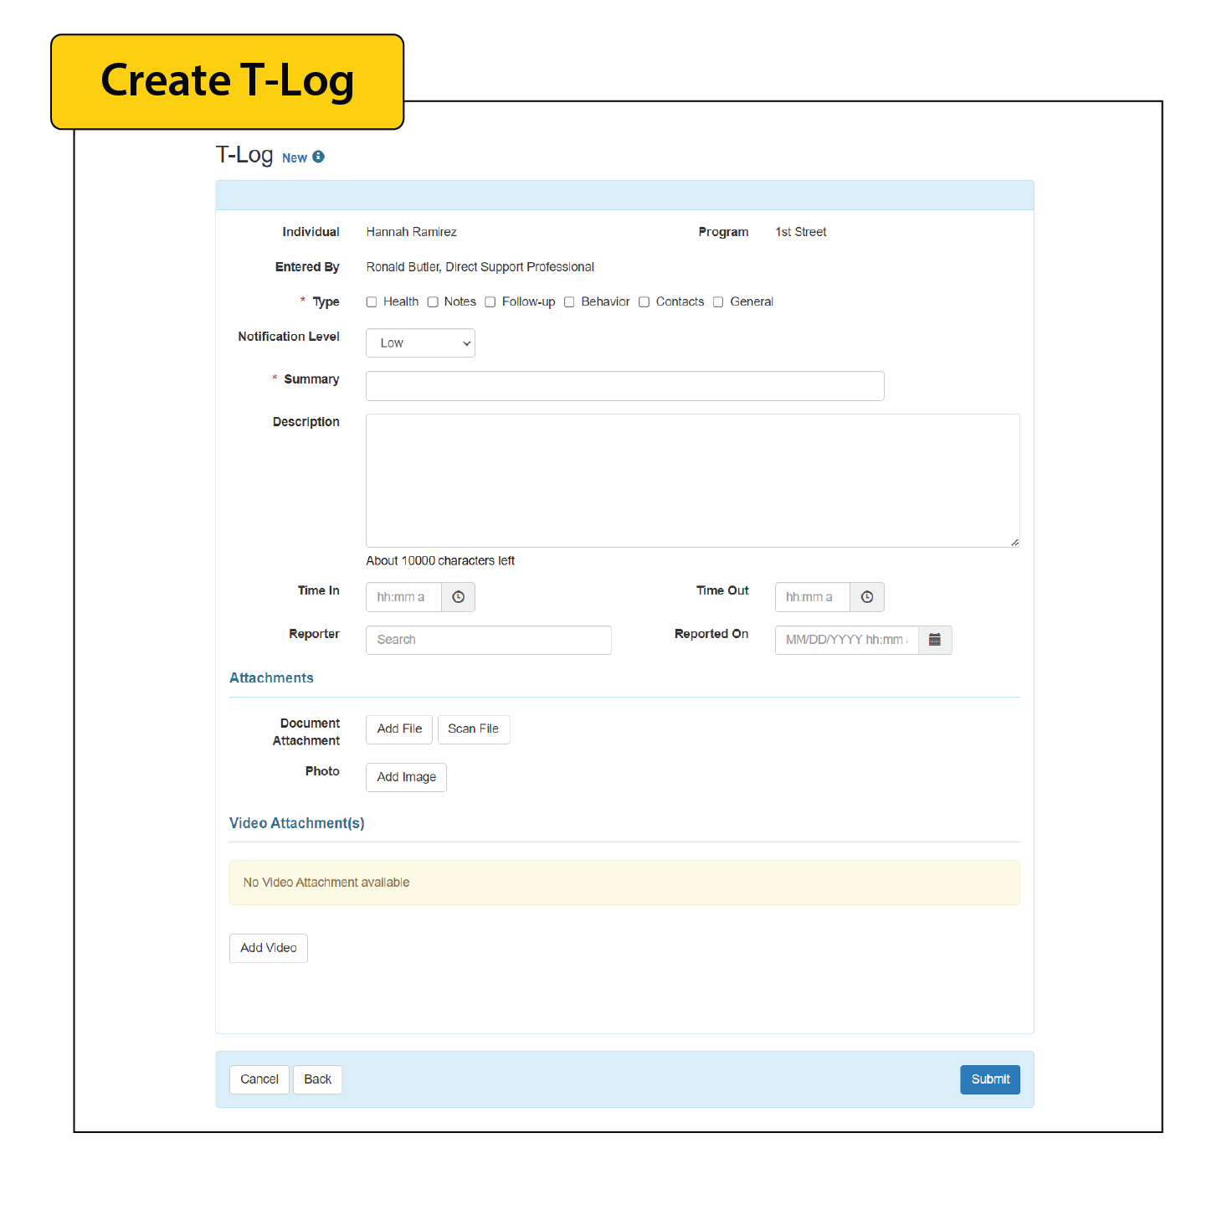Click Add Image under Photo
1217x1205 pixels.
(405, 776)
